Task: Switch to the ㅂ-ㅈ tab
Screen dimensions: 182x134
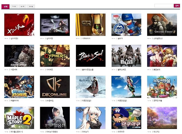Action: [22, 7]
